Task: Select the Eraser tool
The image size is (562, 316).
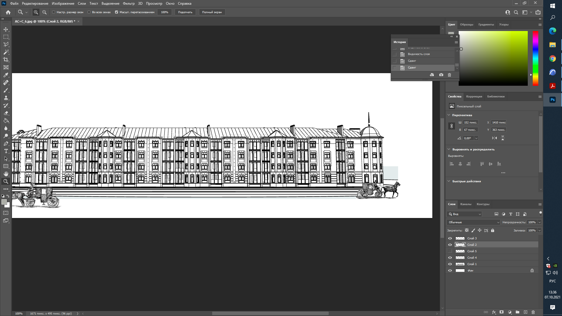Action: tap(6, 113)
